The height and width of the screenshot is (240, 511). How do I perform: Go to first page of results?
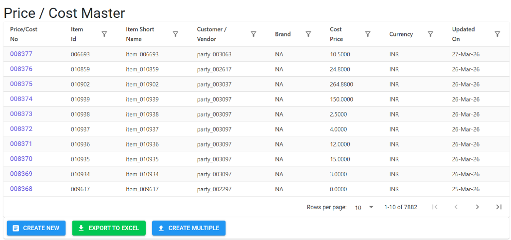point(435,207)
